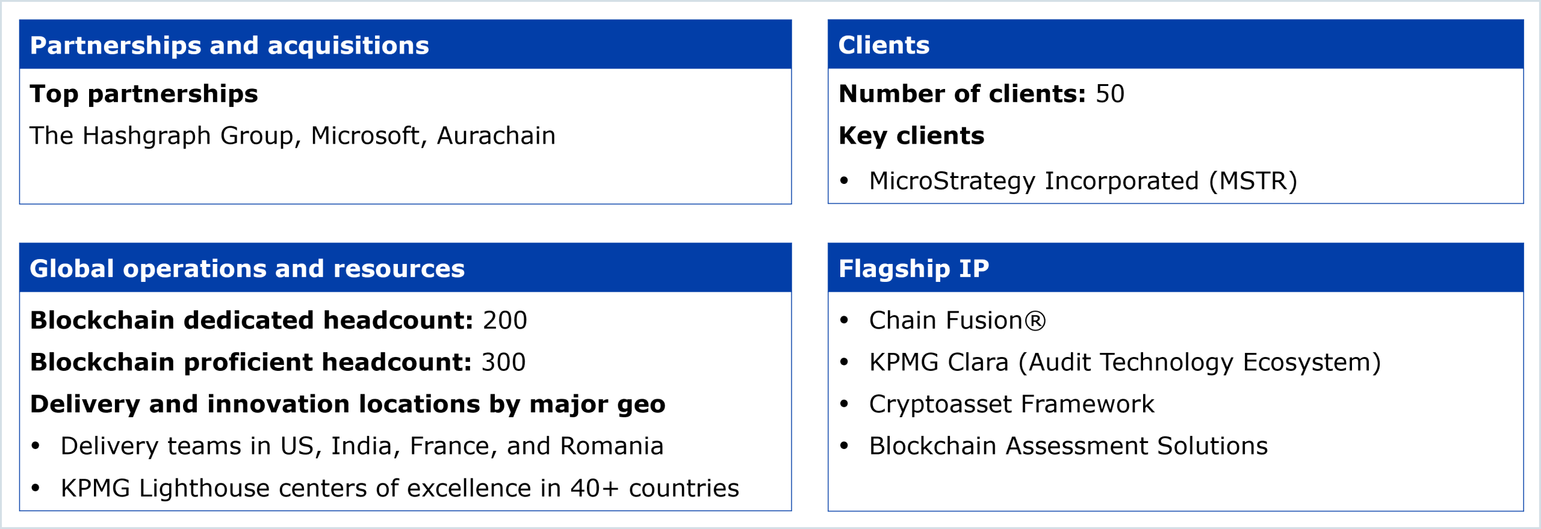Select the Aurachain partner name
1541x529 pixels.
[x=496, y=136]
